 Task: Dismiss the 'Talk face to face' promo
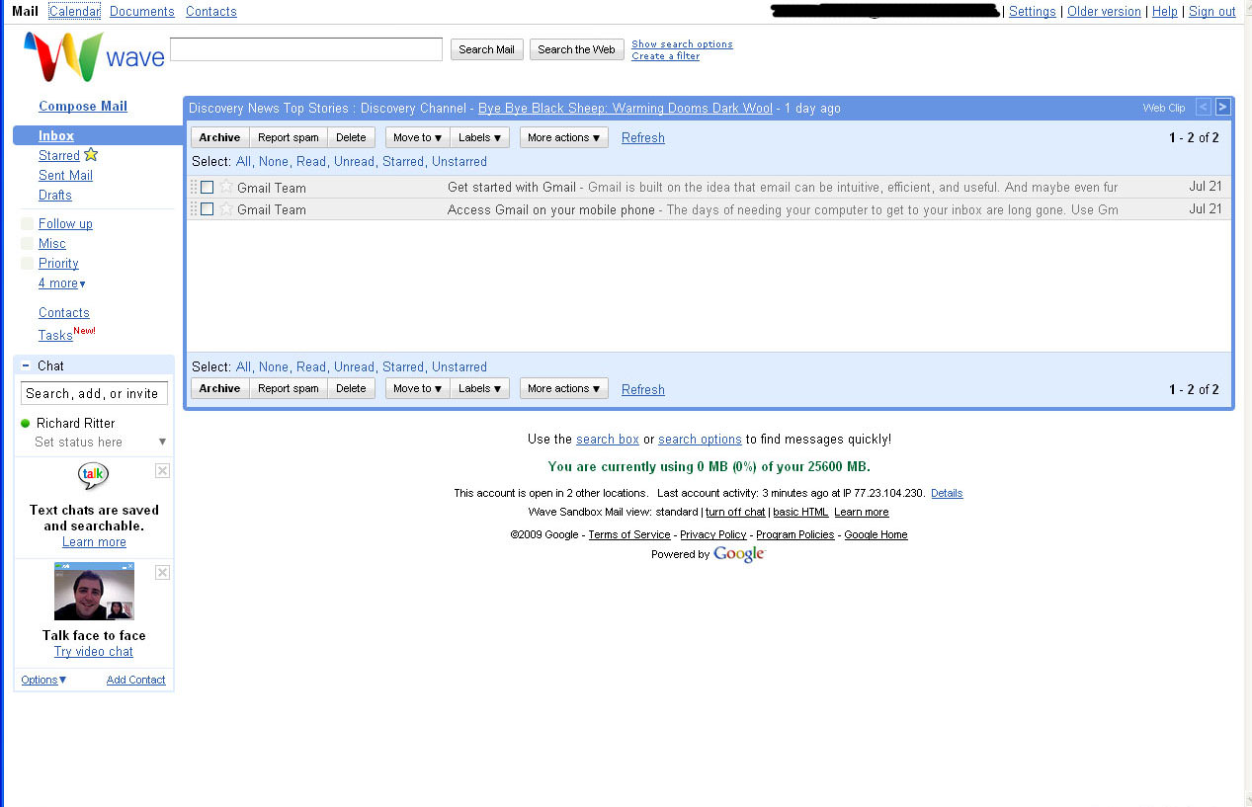(163, 573)
